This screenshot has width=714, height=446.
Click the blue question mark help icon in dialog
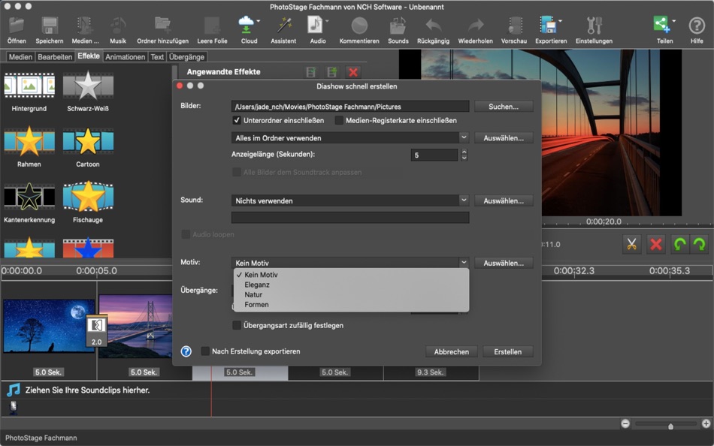coord(186,351)
